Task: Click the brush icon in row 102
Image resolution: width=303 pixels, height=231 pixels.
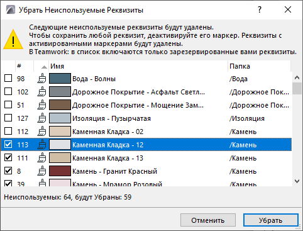Action: 42,92
